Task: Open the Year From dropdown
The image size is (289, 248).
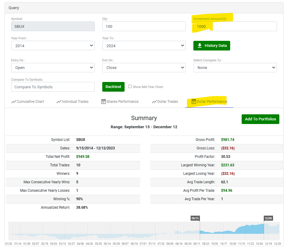Action: coord(53,45)
